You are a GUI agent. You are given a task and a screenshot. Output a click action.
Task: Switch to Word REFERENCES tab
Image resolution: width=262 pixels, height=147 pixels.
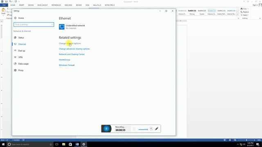56,5
